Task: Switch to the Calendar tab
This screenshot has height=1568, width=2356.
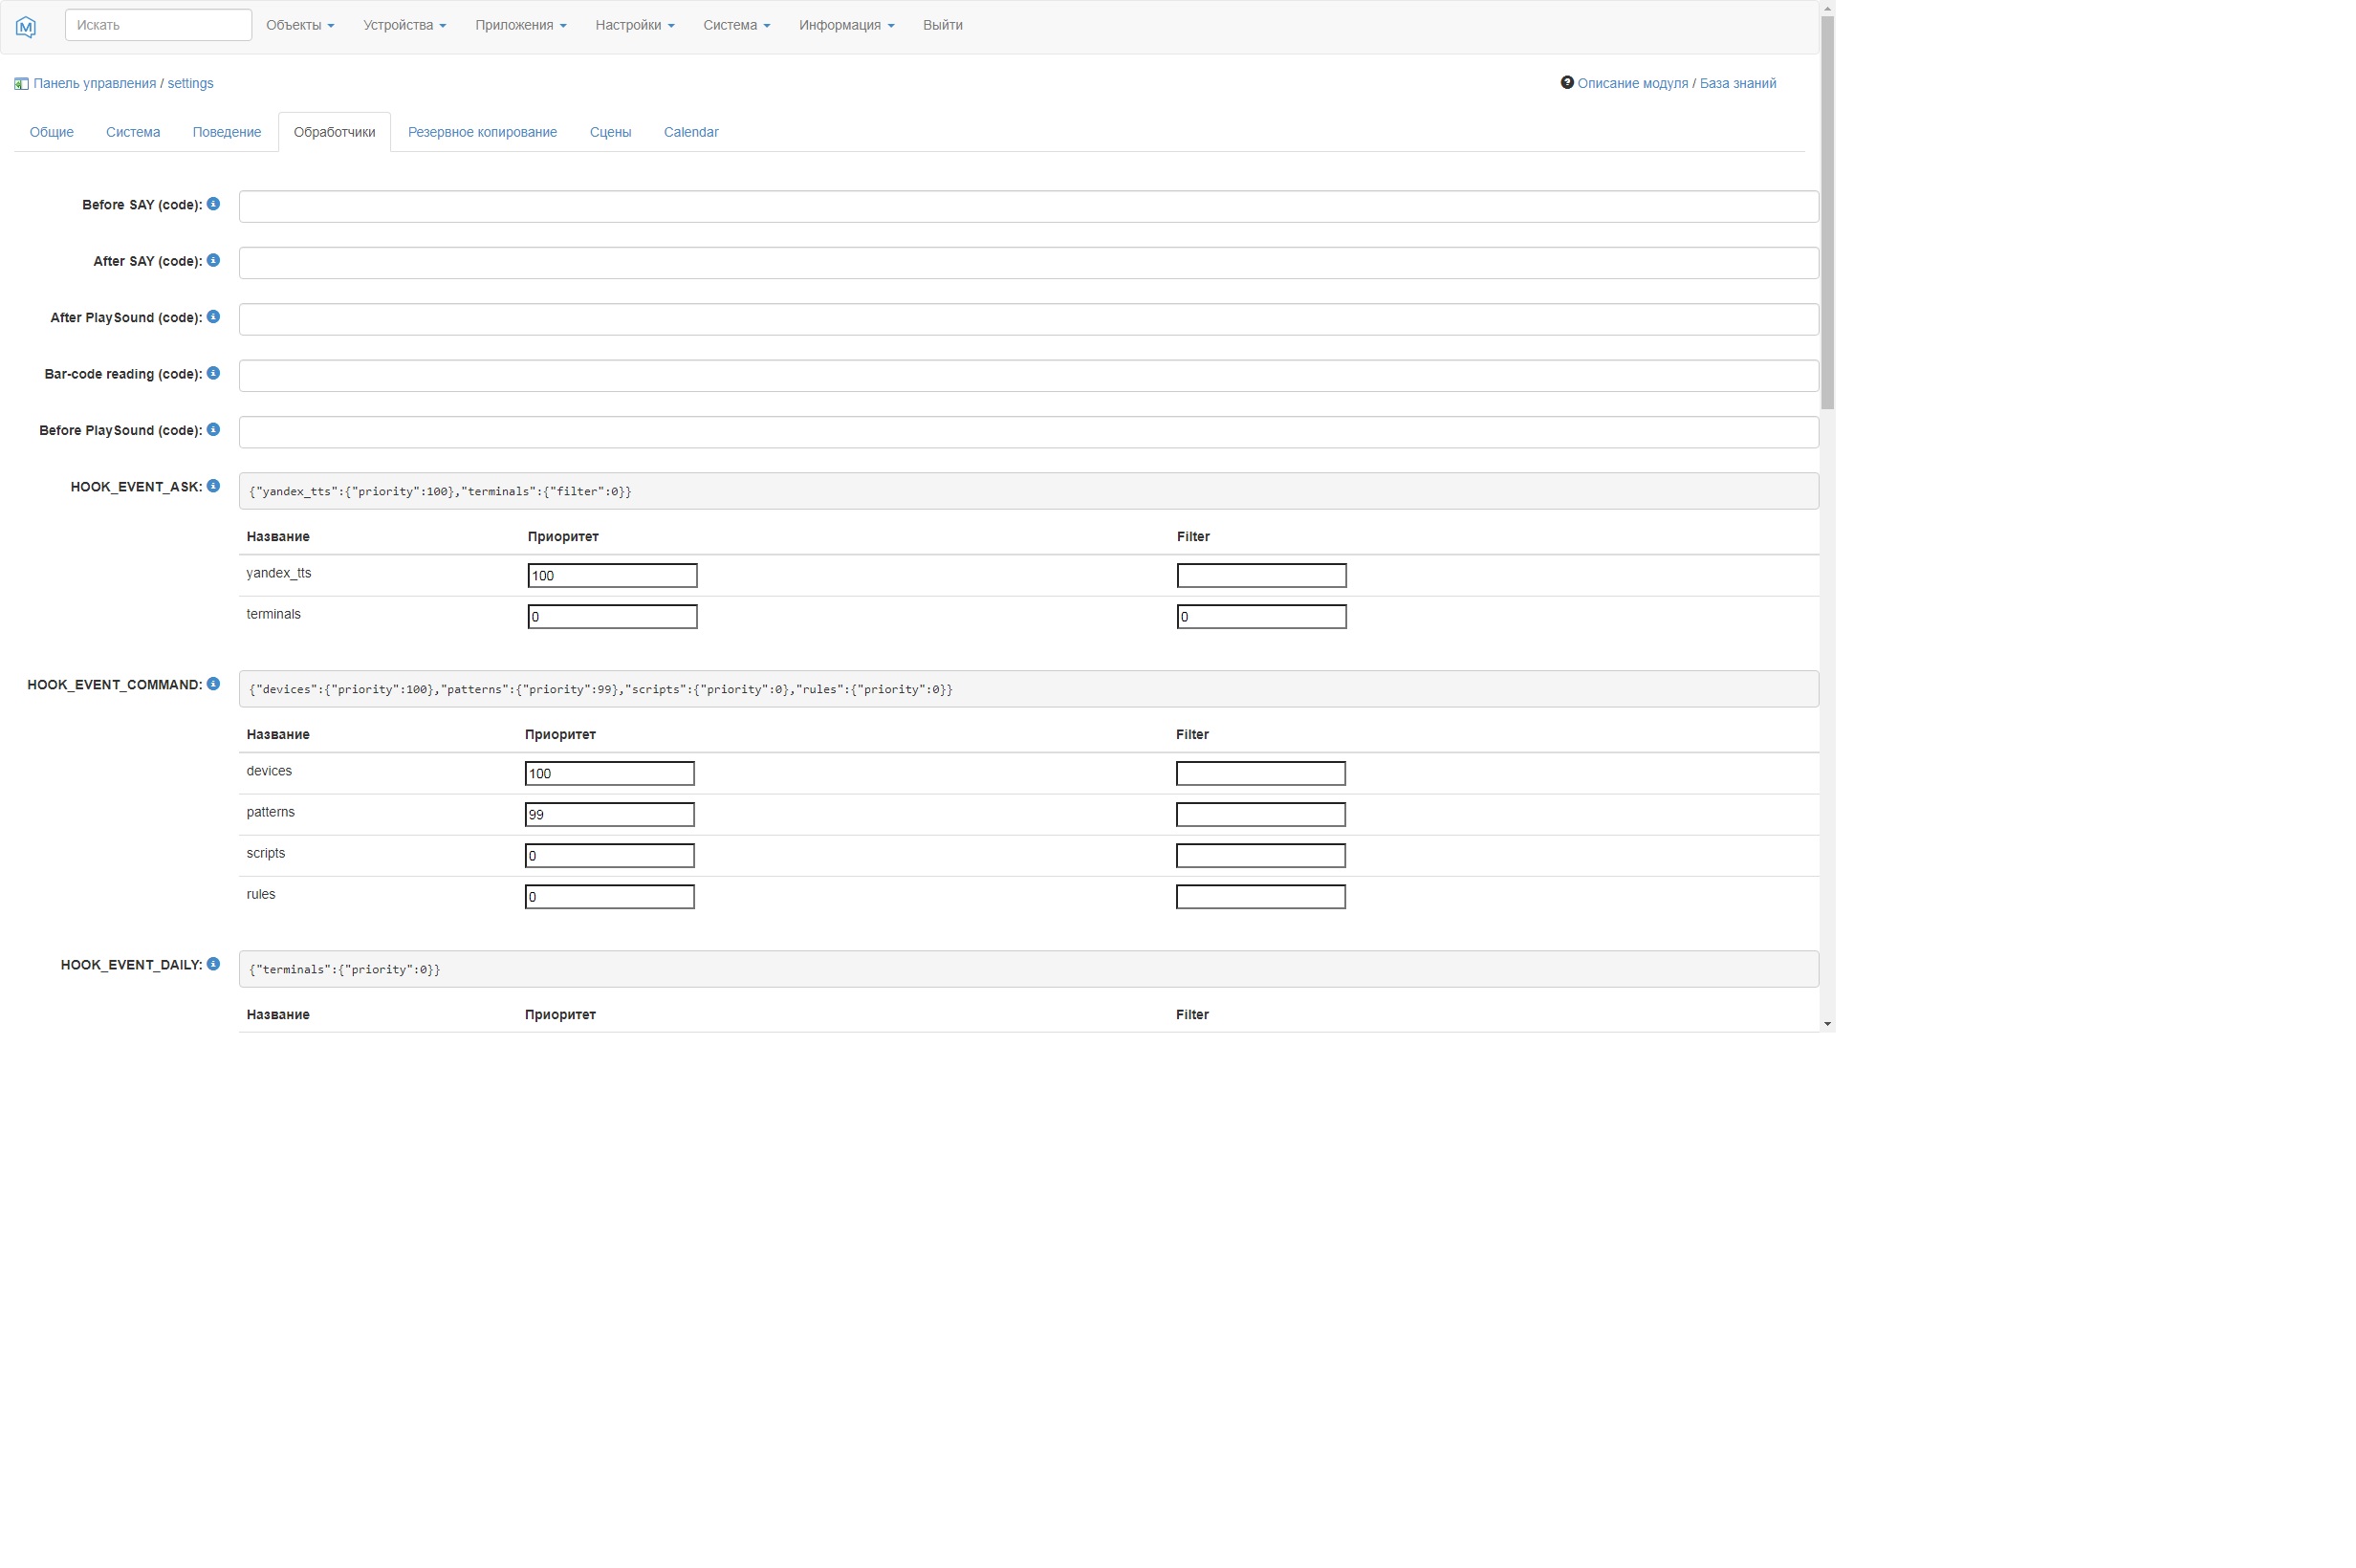Action: pos(691,131)
